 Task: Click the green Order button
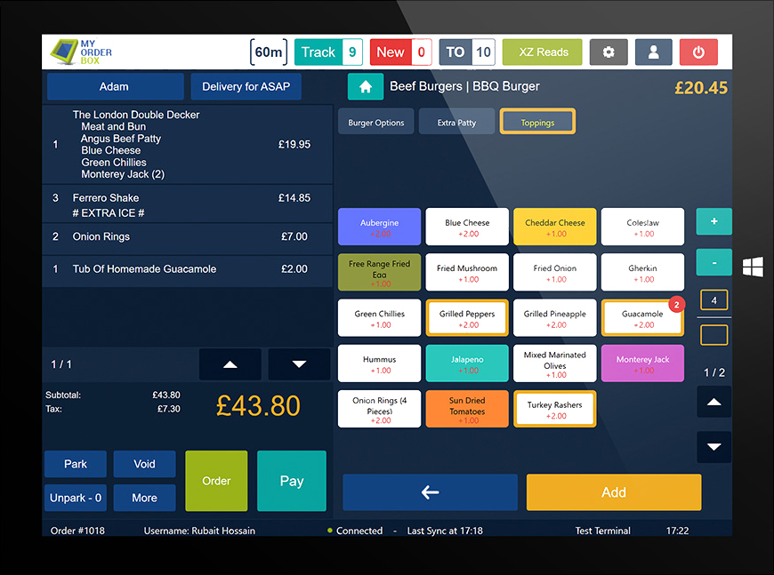click(216, 481)
